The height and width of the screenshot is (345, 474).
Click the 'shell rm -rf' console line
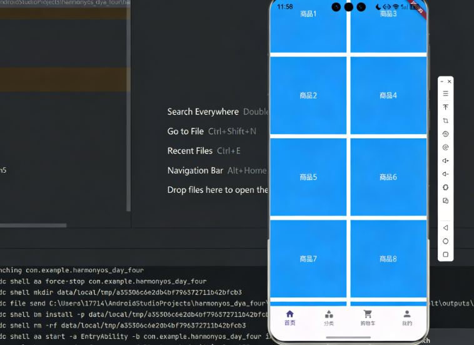(123, 326)
